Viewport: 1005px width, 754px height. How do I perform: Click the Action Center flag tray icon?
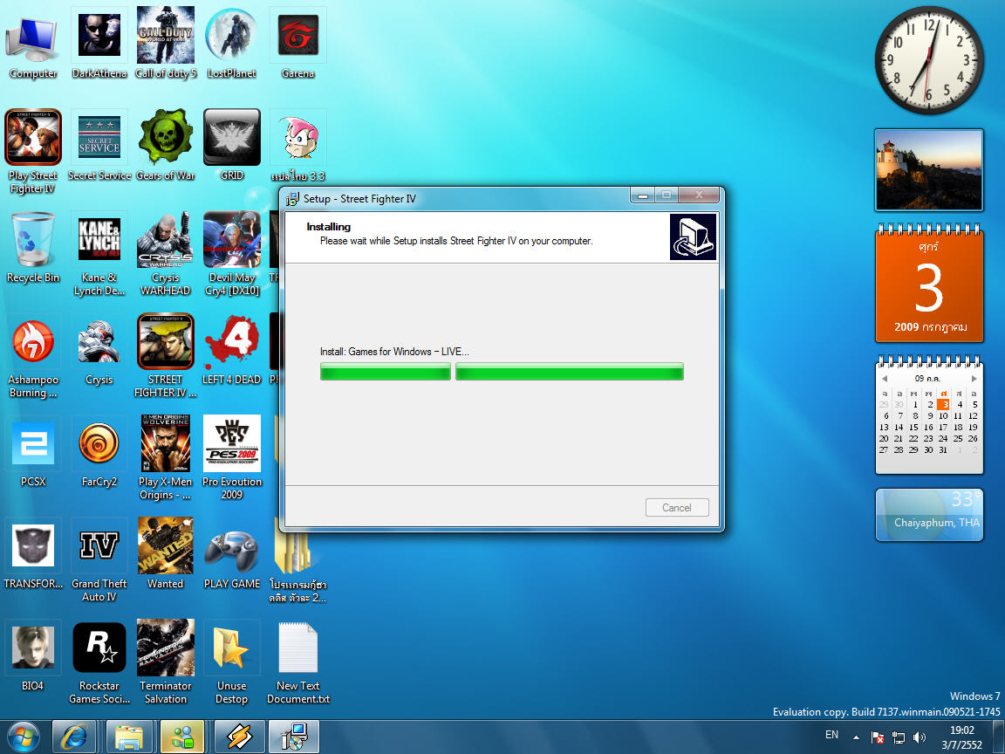click(878, 737)
